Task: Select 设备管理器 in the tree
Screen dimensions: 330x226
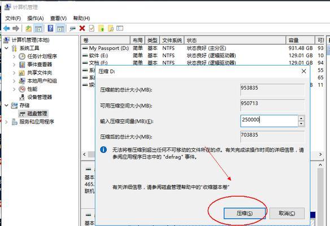Action: tap(40, 97)
